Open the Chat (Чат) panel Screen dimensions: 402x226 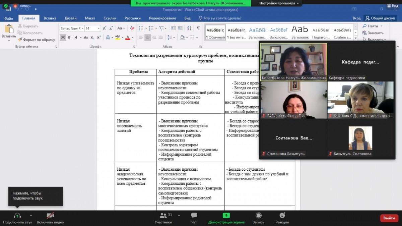pyautogui.click(x=194, y=217)
